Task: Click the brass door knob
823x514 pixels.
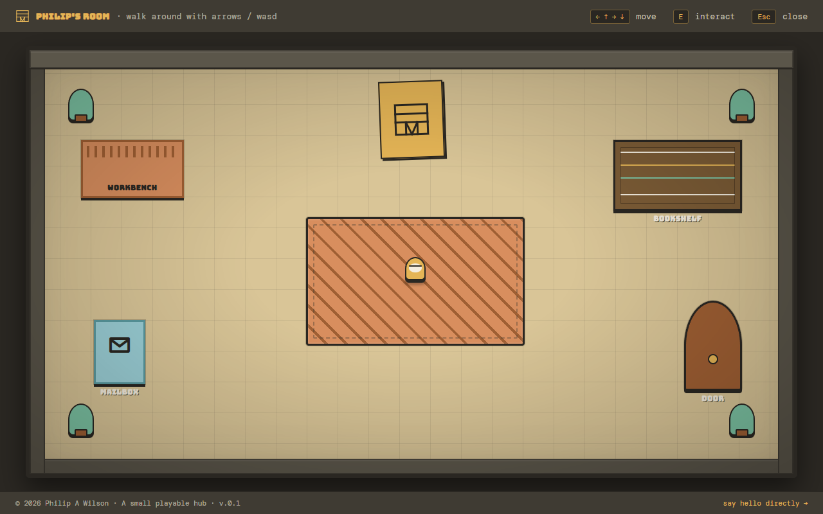Action: click(713, 359)
